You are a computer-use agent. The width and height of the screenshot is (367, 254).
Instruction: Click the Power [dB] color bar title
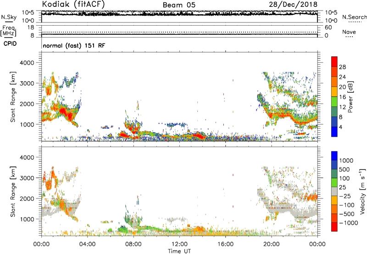pyautogui.click(x=350, y=97)
